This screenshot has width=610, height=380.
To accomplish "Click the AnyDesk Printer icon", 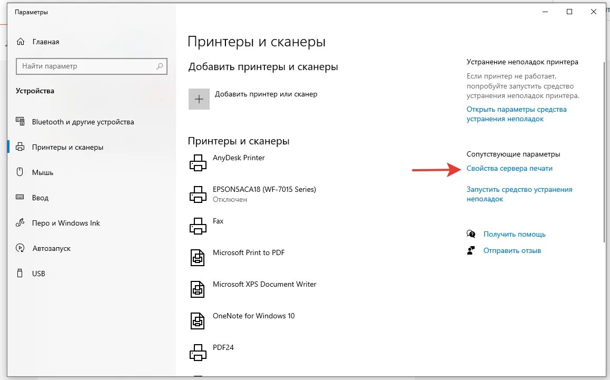I will point(198,163).
